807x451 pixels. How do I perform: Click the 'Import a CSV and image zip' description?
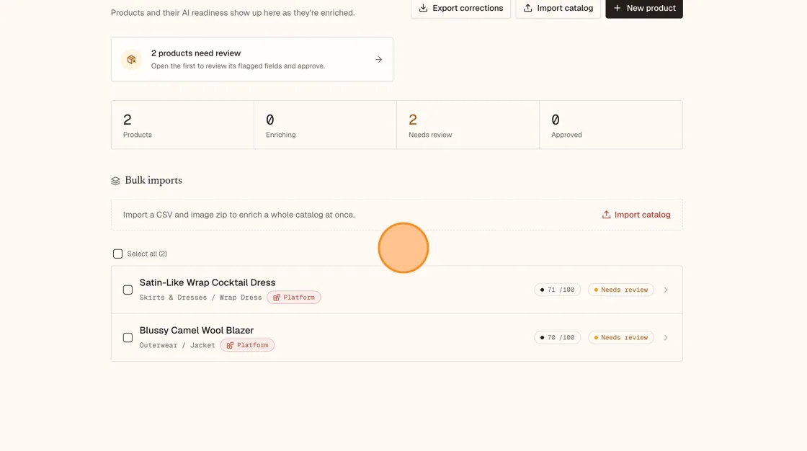[238, 215]
